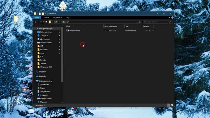210x118 pixels.
Task: Click the Apple iPad device icon
Action: point(38,85)
